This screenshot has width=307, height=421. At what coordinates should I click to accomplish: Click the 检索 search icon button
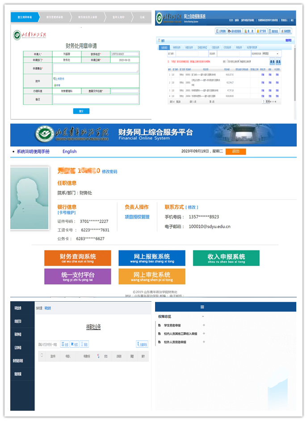pos(75,344)
